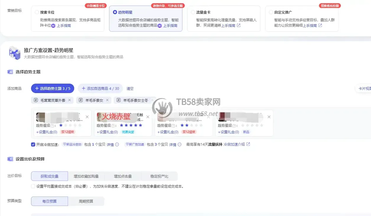Image resolution: width=371 pixels, height=216 pixels.
Task: Switch bid target to 增加收藏加购量
Action: tap(86, 176)
